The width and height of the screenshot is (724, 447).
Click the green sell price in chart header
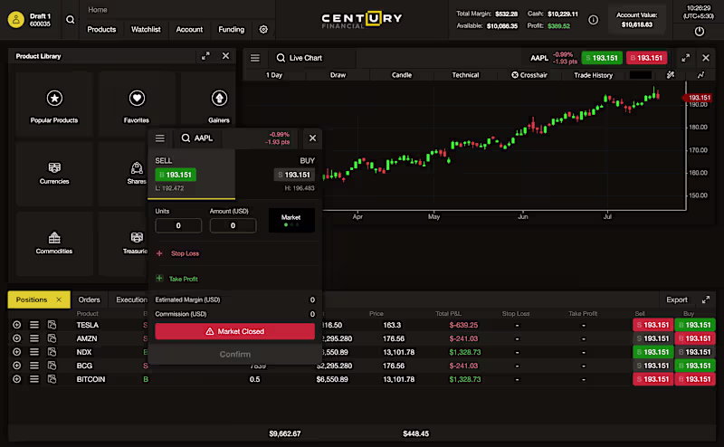(602, 58)
